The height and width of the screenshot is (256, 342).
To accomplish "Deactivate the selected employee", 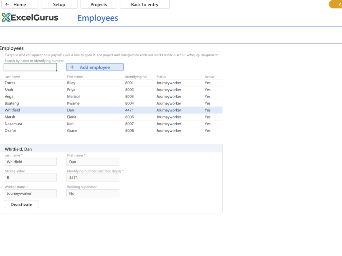I will click(x=21, y=204).
